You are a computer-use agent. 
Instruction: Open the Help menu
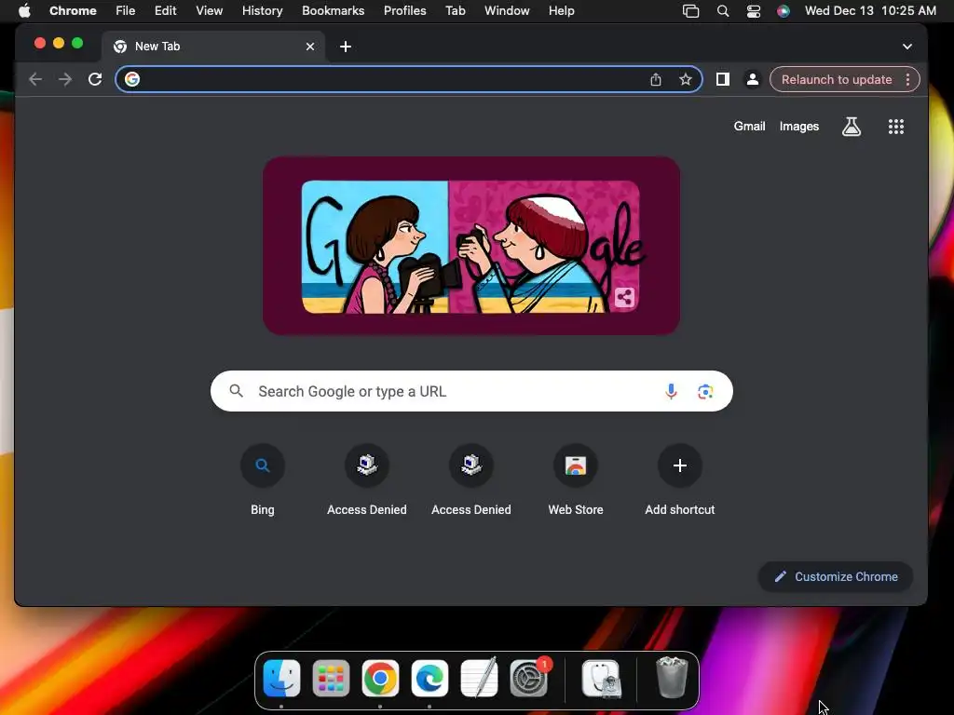coord(561,11)
